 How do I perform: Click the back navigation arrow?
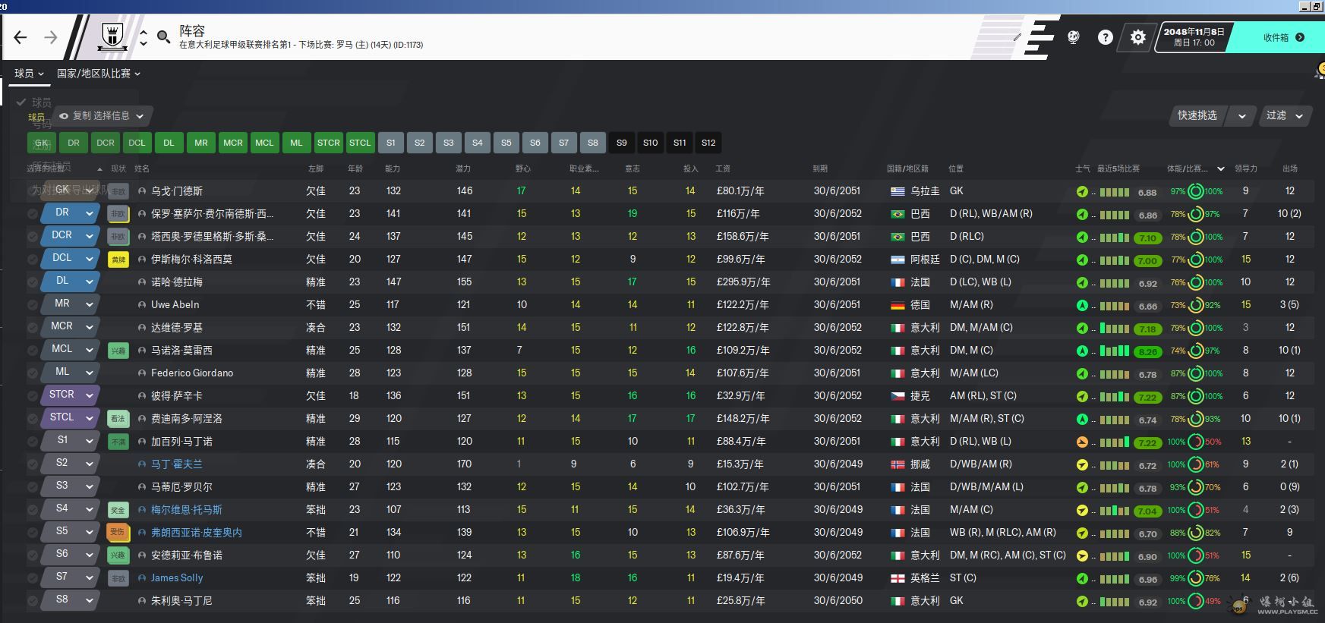click(x=21, y=37)
